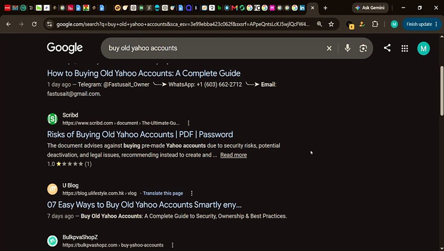Open the Chrome menu dots beside Finish update
The width and height of the screenshot is (444, 251).
[x=437, y=24]
